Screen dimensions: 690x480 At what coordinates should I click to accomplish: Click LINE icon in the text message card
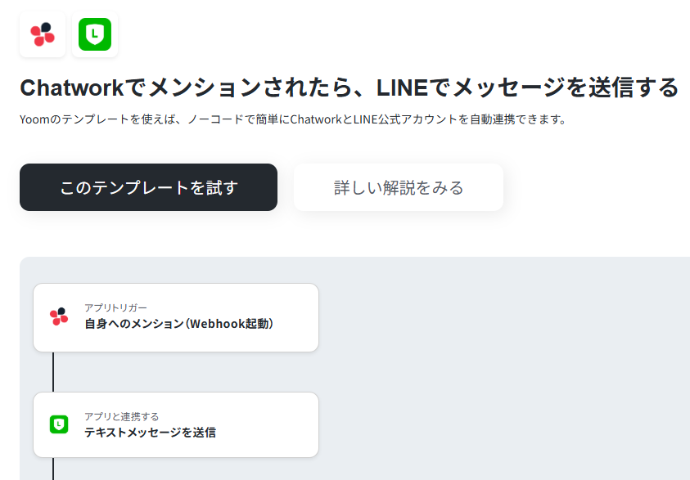59,424
